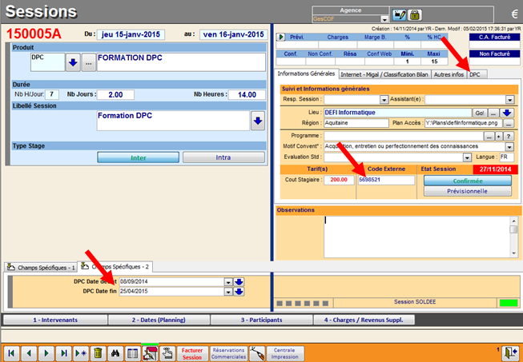The image size is (523, 362).
Task: Click the binoculars search icon
Action: 115,352
